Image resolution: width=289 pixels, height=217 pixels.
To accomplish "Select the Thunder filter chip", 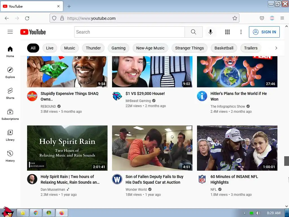I will point(93,48).
